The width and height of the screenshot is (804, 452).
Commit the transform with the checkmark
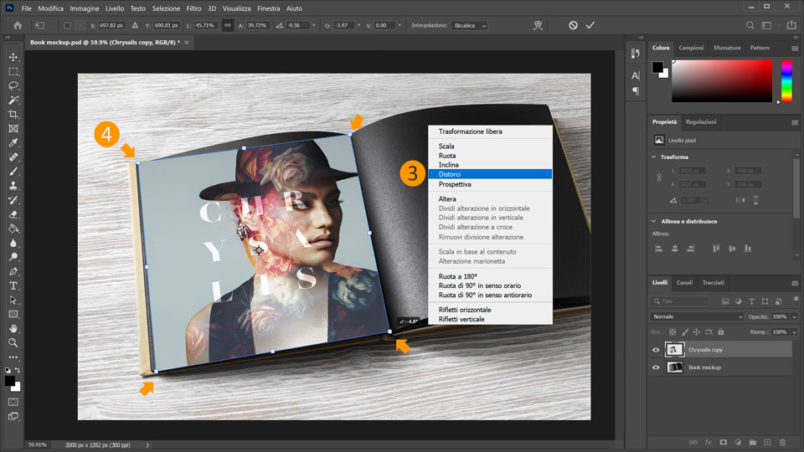tap(590, 25)
